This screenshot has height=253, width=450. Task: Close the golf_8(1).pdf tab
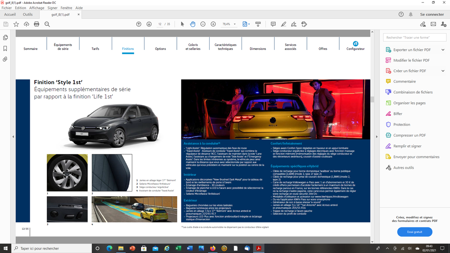tap(79, 14)
